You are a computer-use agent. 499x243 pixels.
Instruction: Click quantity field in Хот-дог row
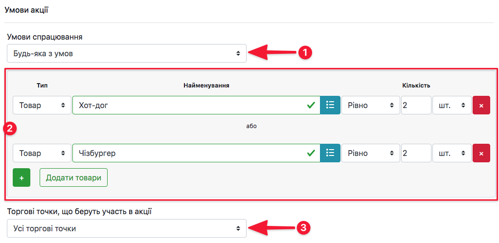tap(416, 105)
